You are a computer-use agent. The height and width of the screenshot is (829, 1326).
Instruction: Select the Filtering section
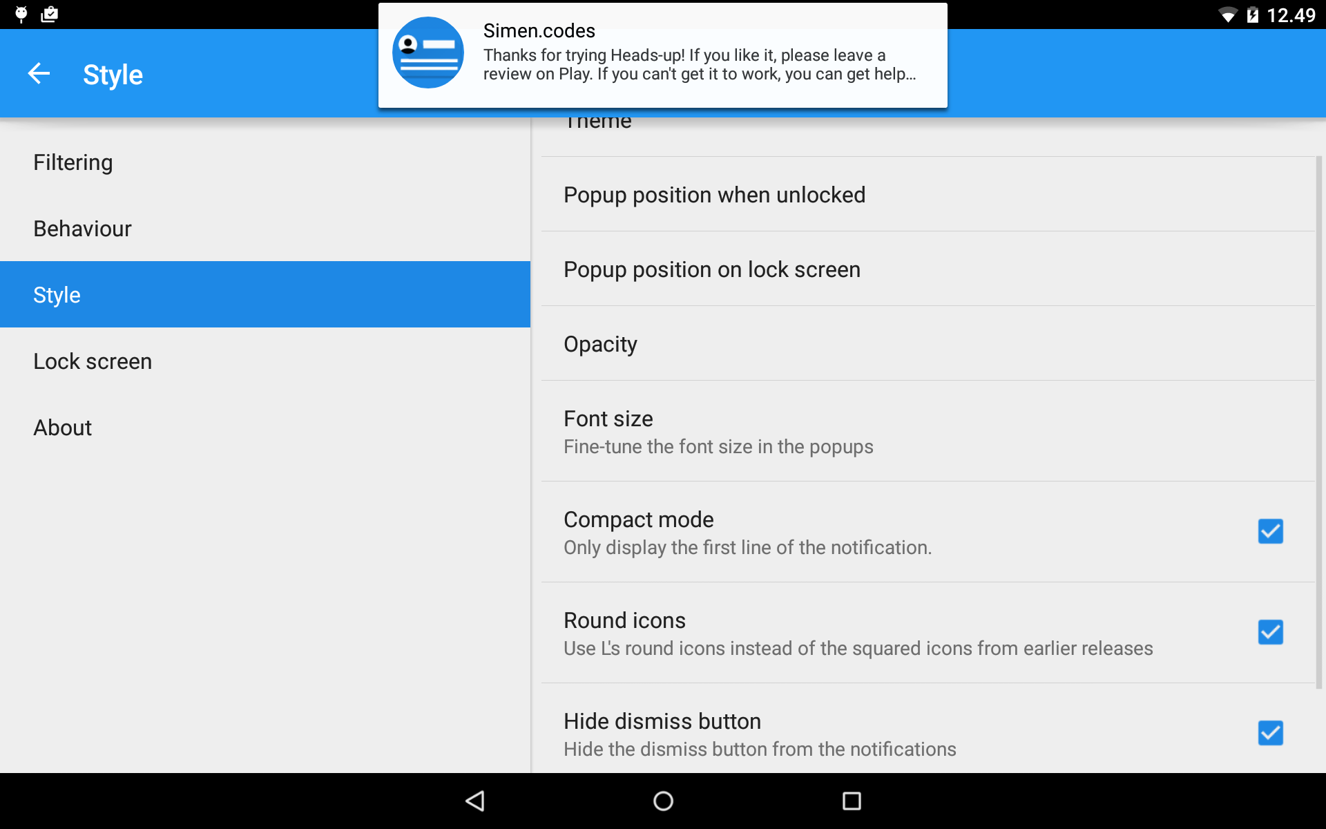(x=265, y=162)
